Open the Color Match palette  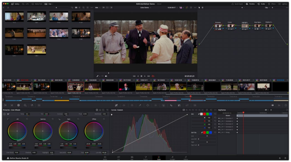pos(12,105)
